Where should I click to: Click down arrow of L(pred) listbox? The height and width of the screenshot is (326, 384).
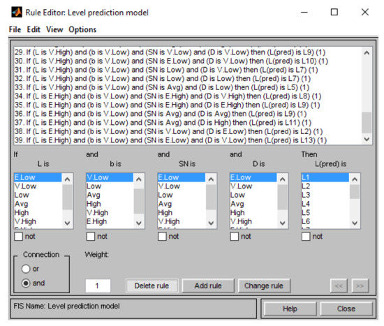pos(355,223)
